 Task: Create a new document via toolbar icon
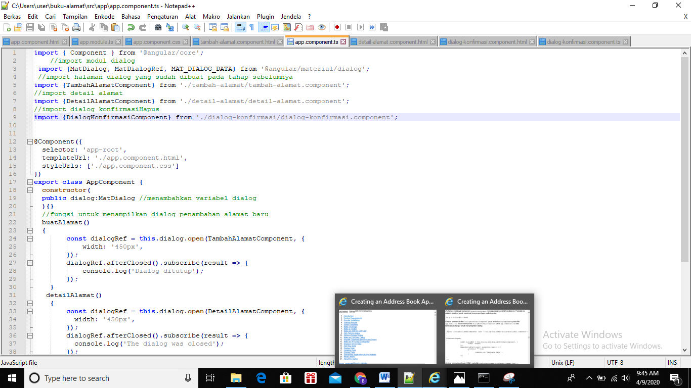click(x=7, y=27)
